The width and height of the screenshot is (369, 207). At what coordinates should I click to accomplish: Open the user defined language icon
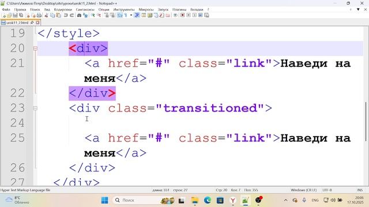144,16
